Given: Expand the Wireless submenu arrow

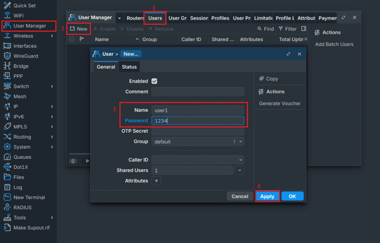Looking at the screenshot, I should [x=52, y=36].
